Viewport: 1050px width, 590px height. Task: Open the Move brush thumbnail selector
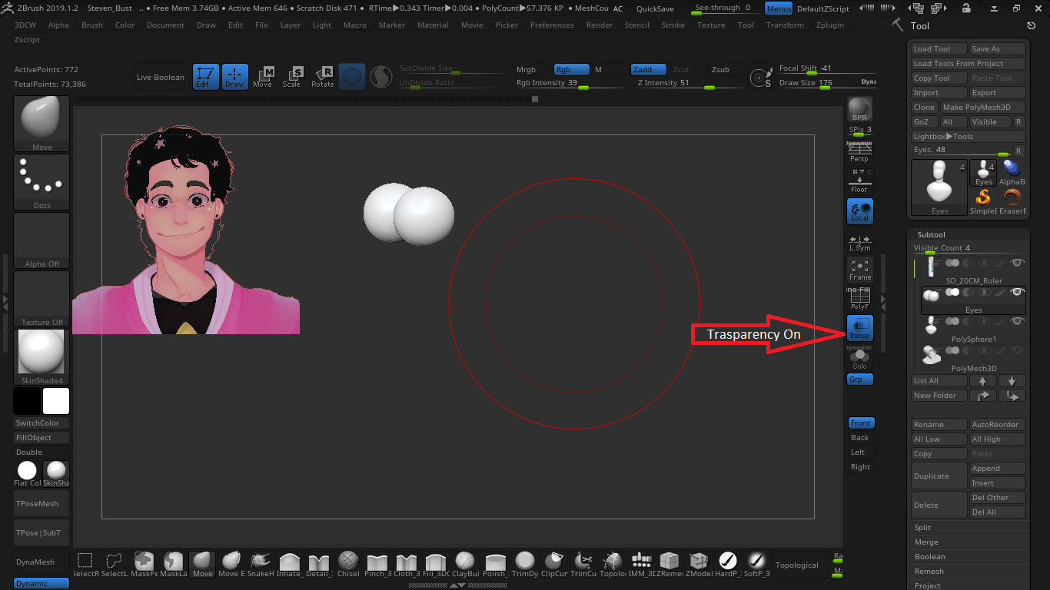[42, 124]
